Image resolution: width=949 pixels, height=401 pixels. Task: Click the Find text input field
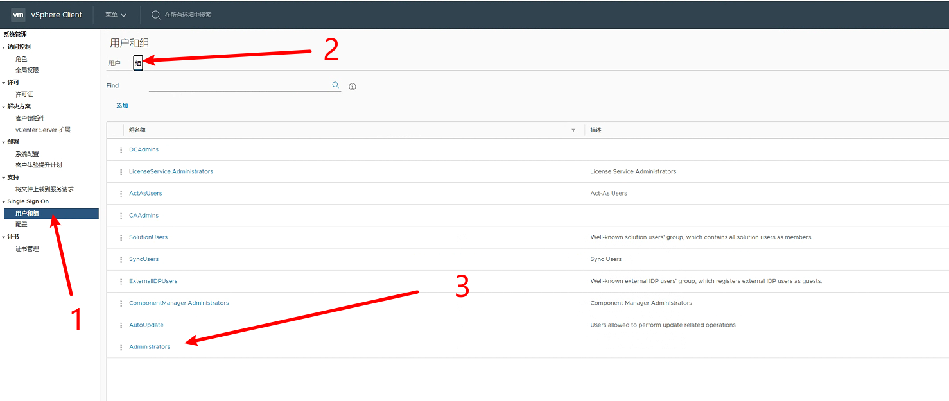point(239,85)
